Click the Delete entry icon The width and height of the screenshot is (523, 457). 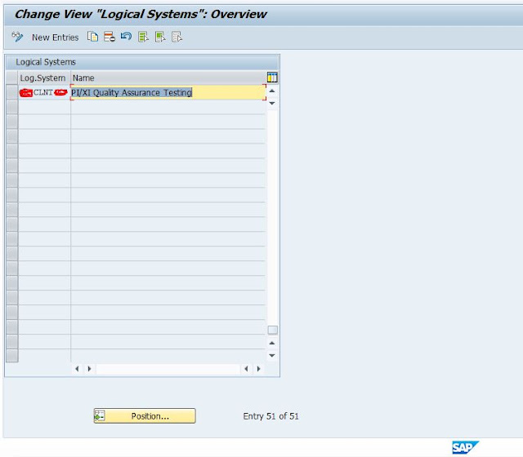point(110,37)
